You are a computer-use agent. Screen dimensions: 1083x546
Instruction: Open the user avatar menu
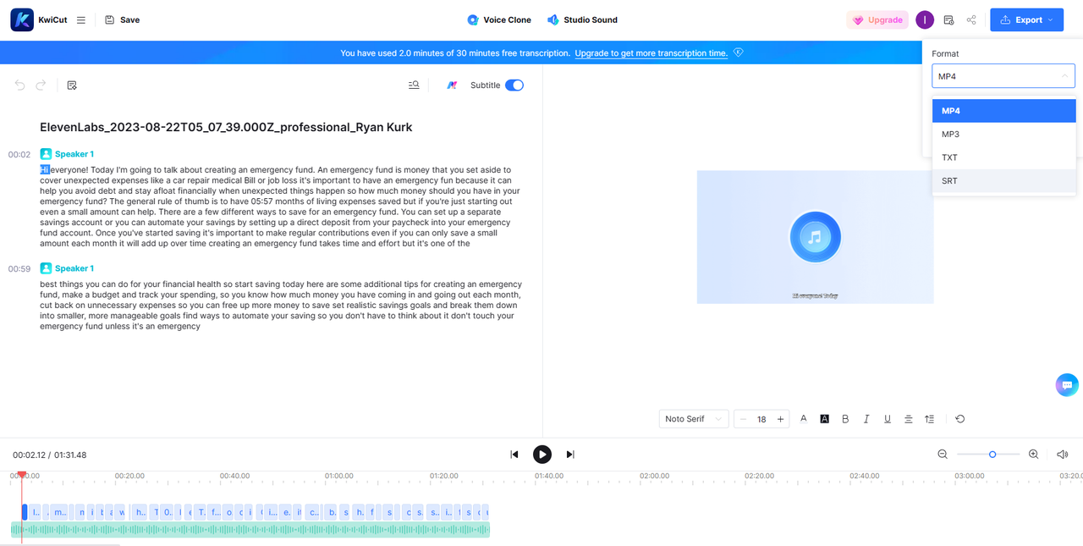[925, 19]
